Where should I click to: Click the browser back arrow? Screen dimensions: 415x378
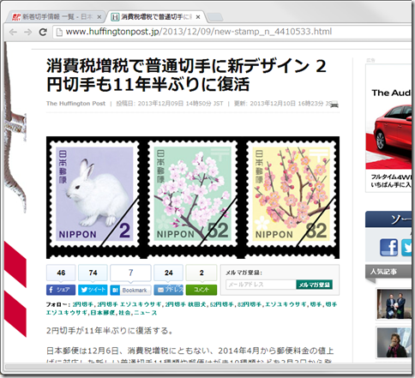tap(13, 32)
